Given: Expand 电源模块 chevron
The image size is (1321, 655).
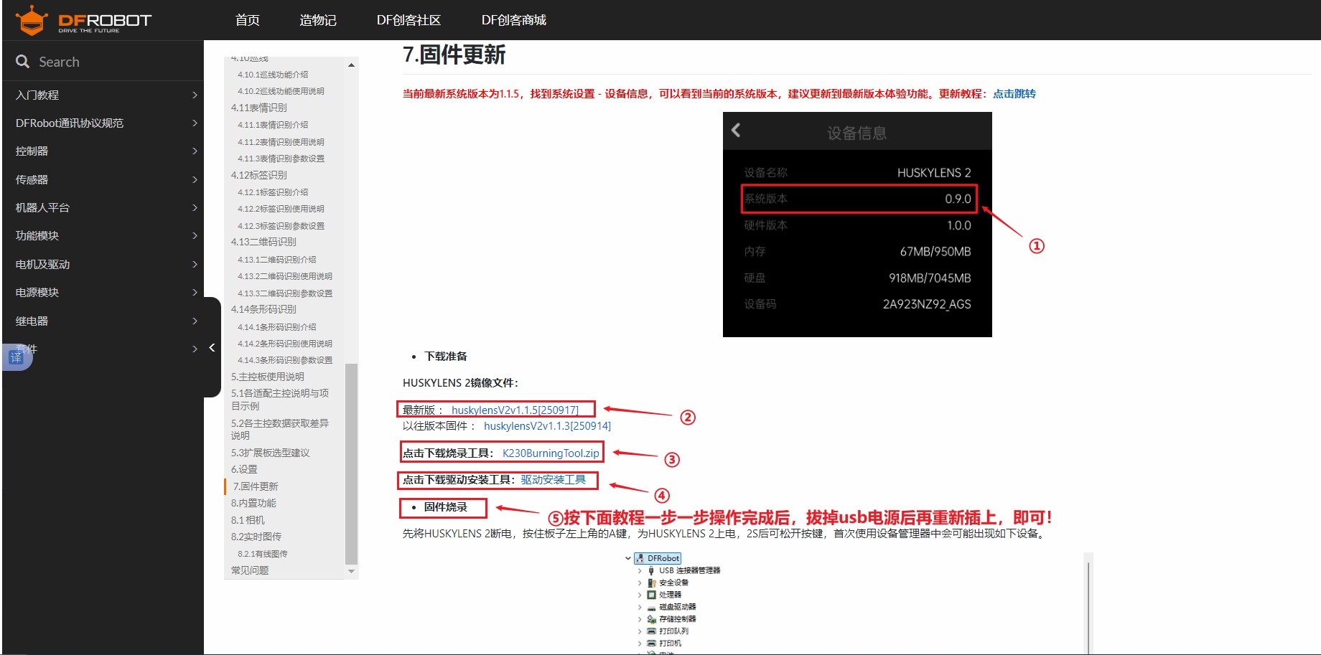Looking at the screenshot, I should point(195,293).
